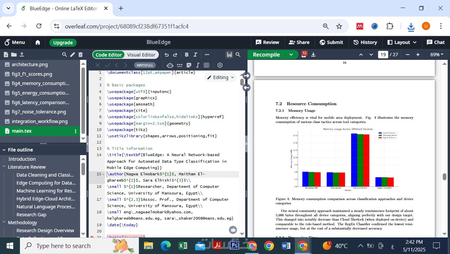Click the Writefull integral equation icon

[198, 65]
